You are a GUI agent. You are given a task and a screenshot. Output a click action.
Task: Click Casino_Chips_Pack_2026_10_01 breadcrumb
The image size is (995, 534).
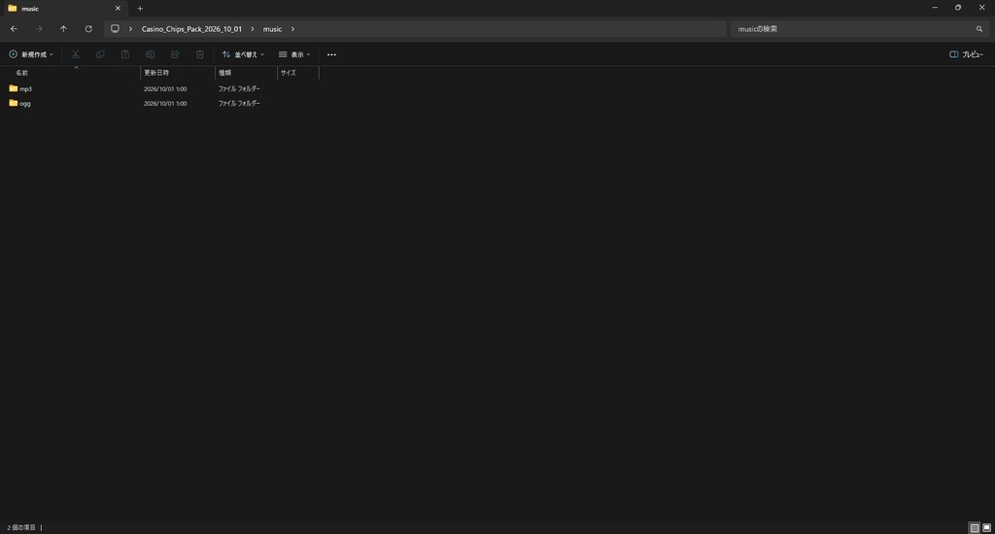[191, 28]
